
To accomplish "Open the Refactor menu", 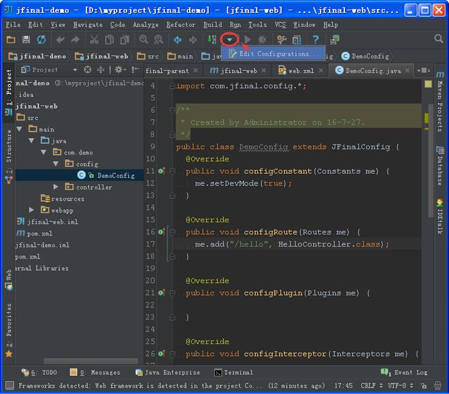I will pyautogui.click(x=181, y=24).
